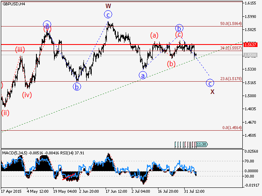This screenshot has width=262, height=196.
Task: Click the brown W wave label
Action: point(108,6)
